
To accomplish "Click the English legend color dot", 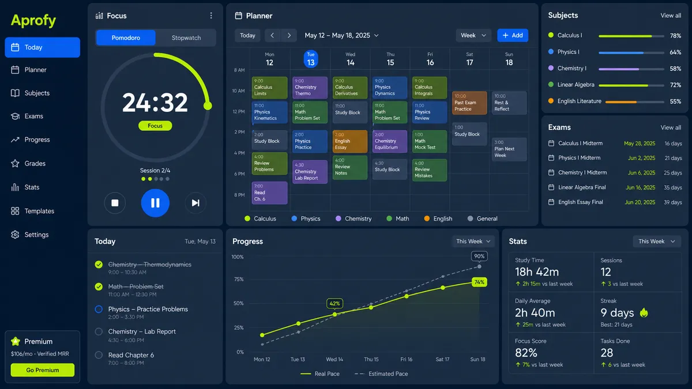I will (427, 218).
